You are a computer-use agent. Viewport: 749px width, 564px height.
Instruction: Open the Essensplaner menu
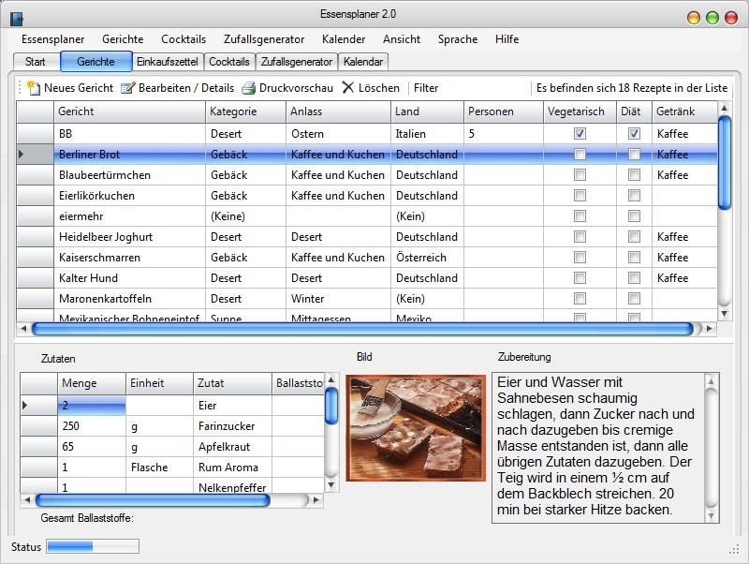point(52,39)
